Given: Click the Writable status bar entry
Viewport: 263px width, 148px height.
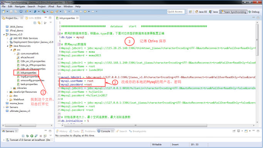Looking at the screenshot, I should tap(157, 145).
